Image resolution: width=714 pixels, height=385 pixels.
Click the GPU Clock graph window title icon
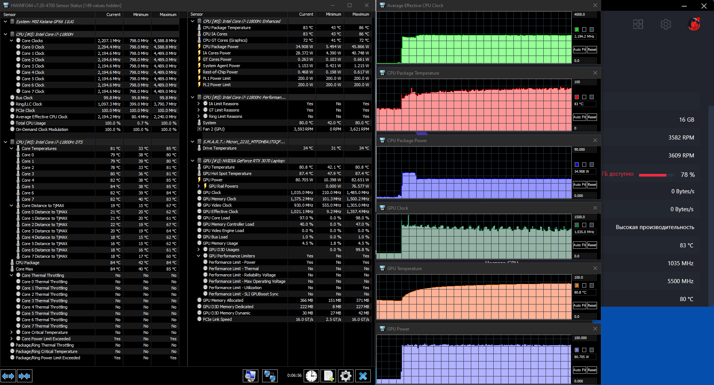pos(382,208)
